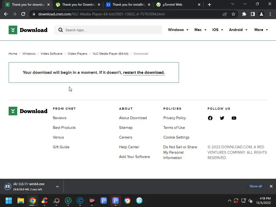
Task: Open Cookie Settings link
Action: point(176,137)
